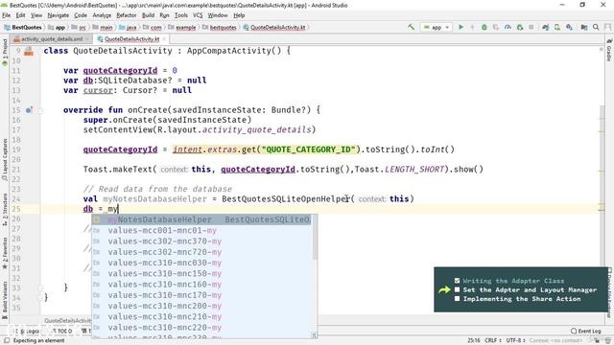Click the example breadcrumb folder
614x345 pixels.
point(182,28)
